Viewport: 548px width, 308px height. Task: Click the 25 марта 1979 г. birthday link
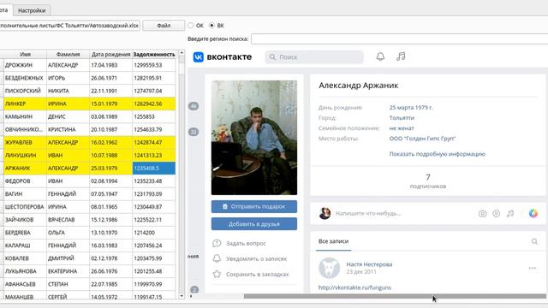click(411, 108)
